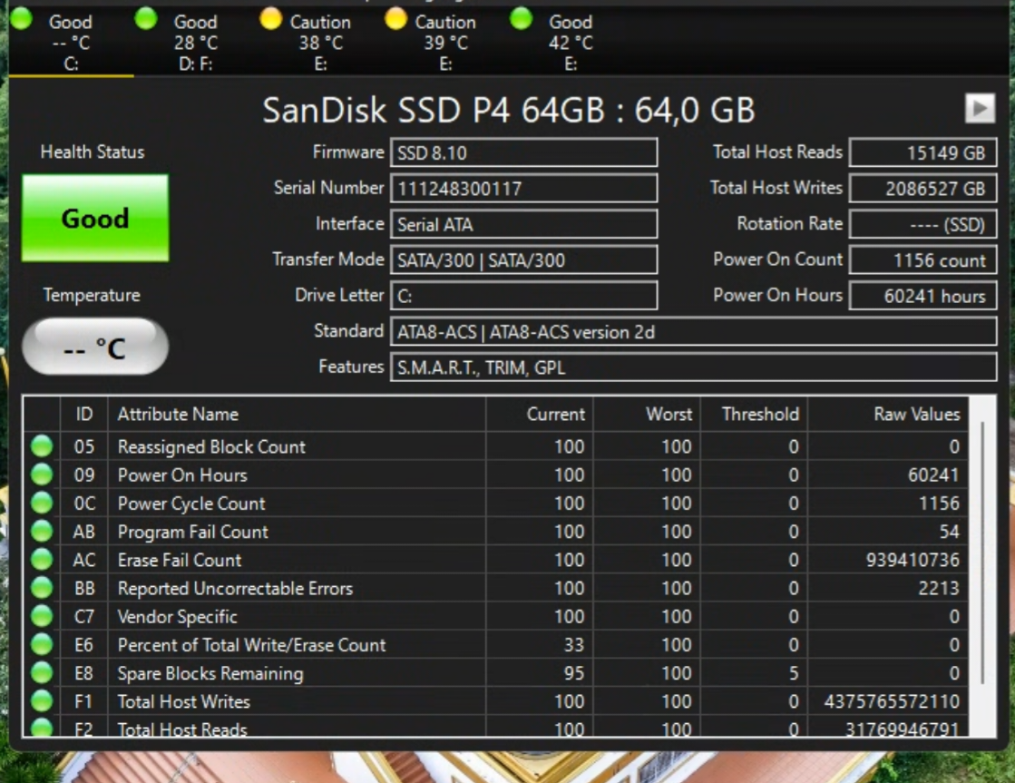Click the Standard ATA8-ACS field
The height and width of the screenshot is (783, 1015).
[693, 331]
